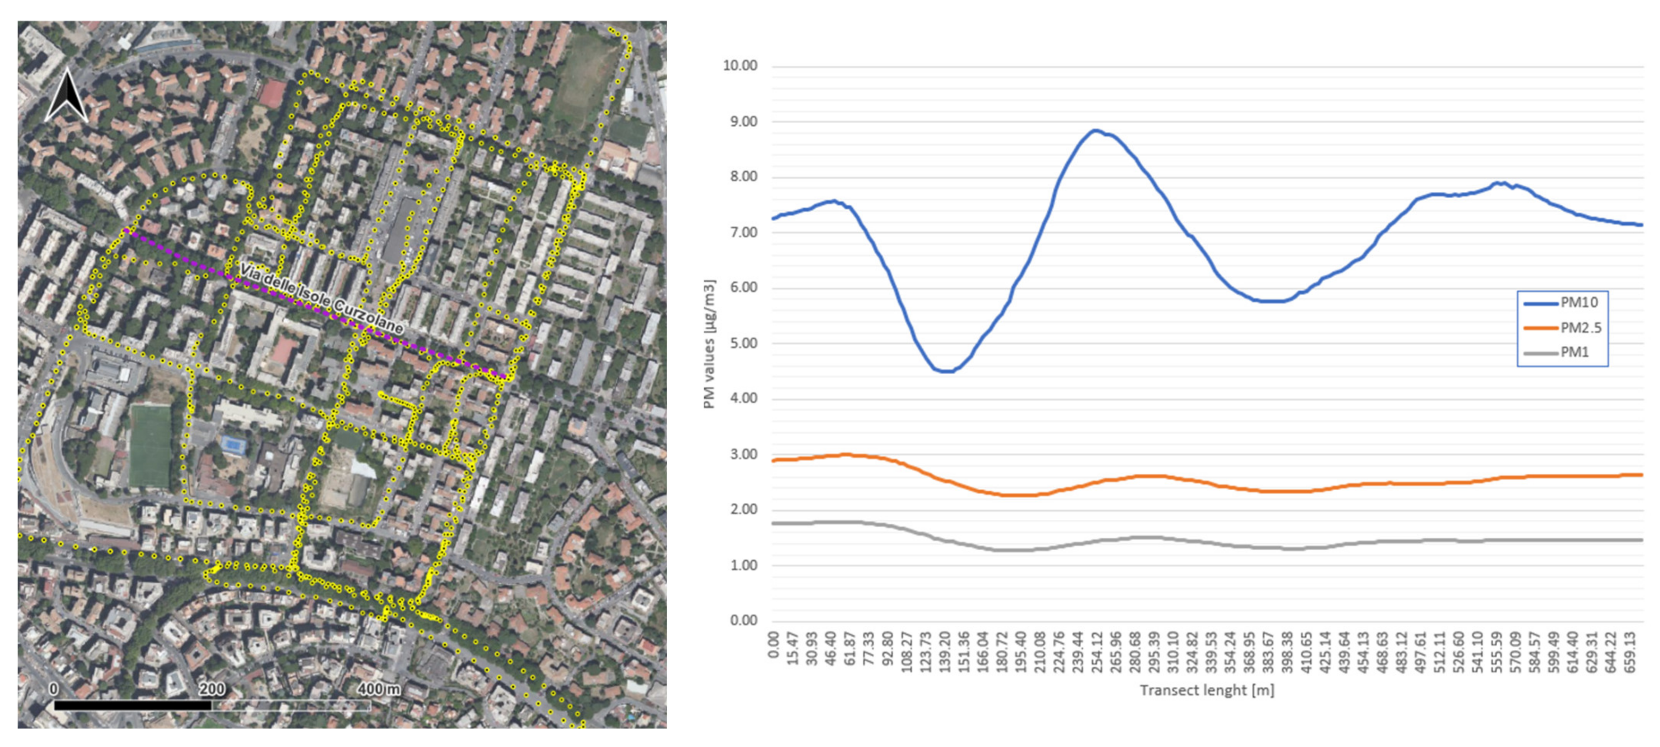The width and height of the screenshot is (1660, 747).
Task: Click the PM1 gray legend line
Action: click(x=1541, y=353)
